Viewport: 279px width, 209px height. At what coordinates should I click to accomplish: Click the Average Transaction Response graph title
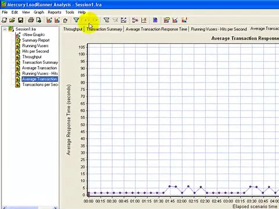point(245,38)
